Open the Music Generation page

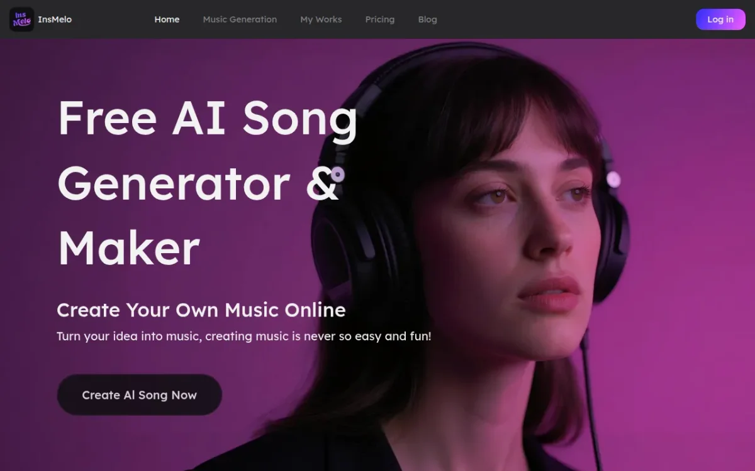[240, 19]
